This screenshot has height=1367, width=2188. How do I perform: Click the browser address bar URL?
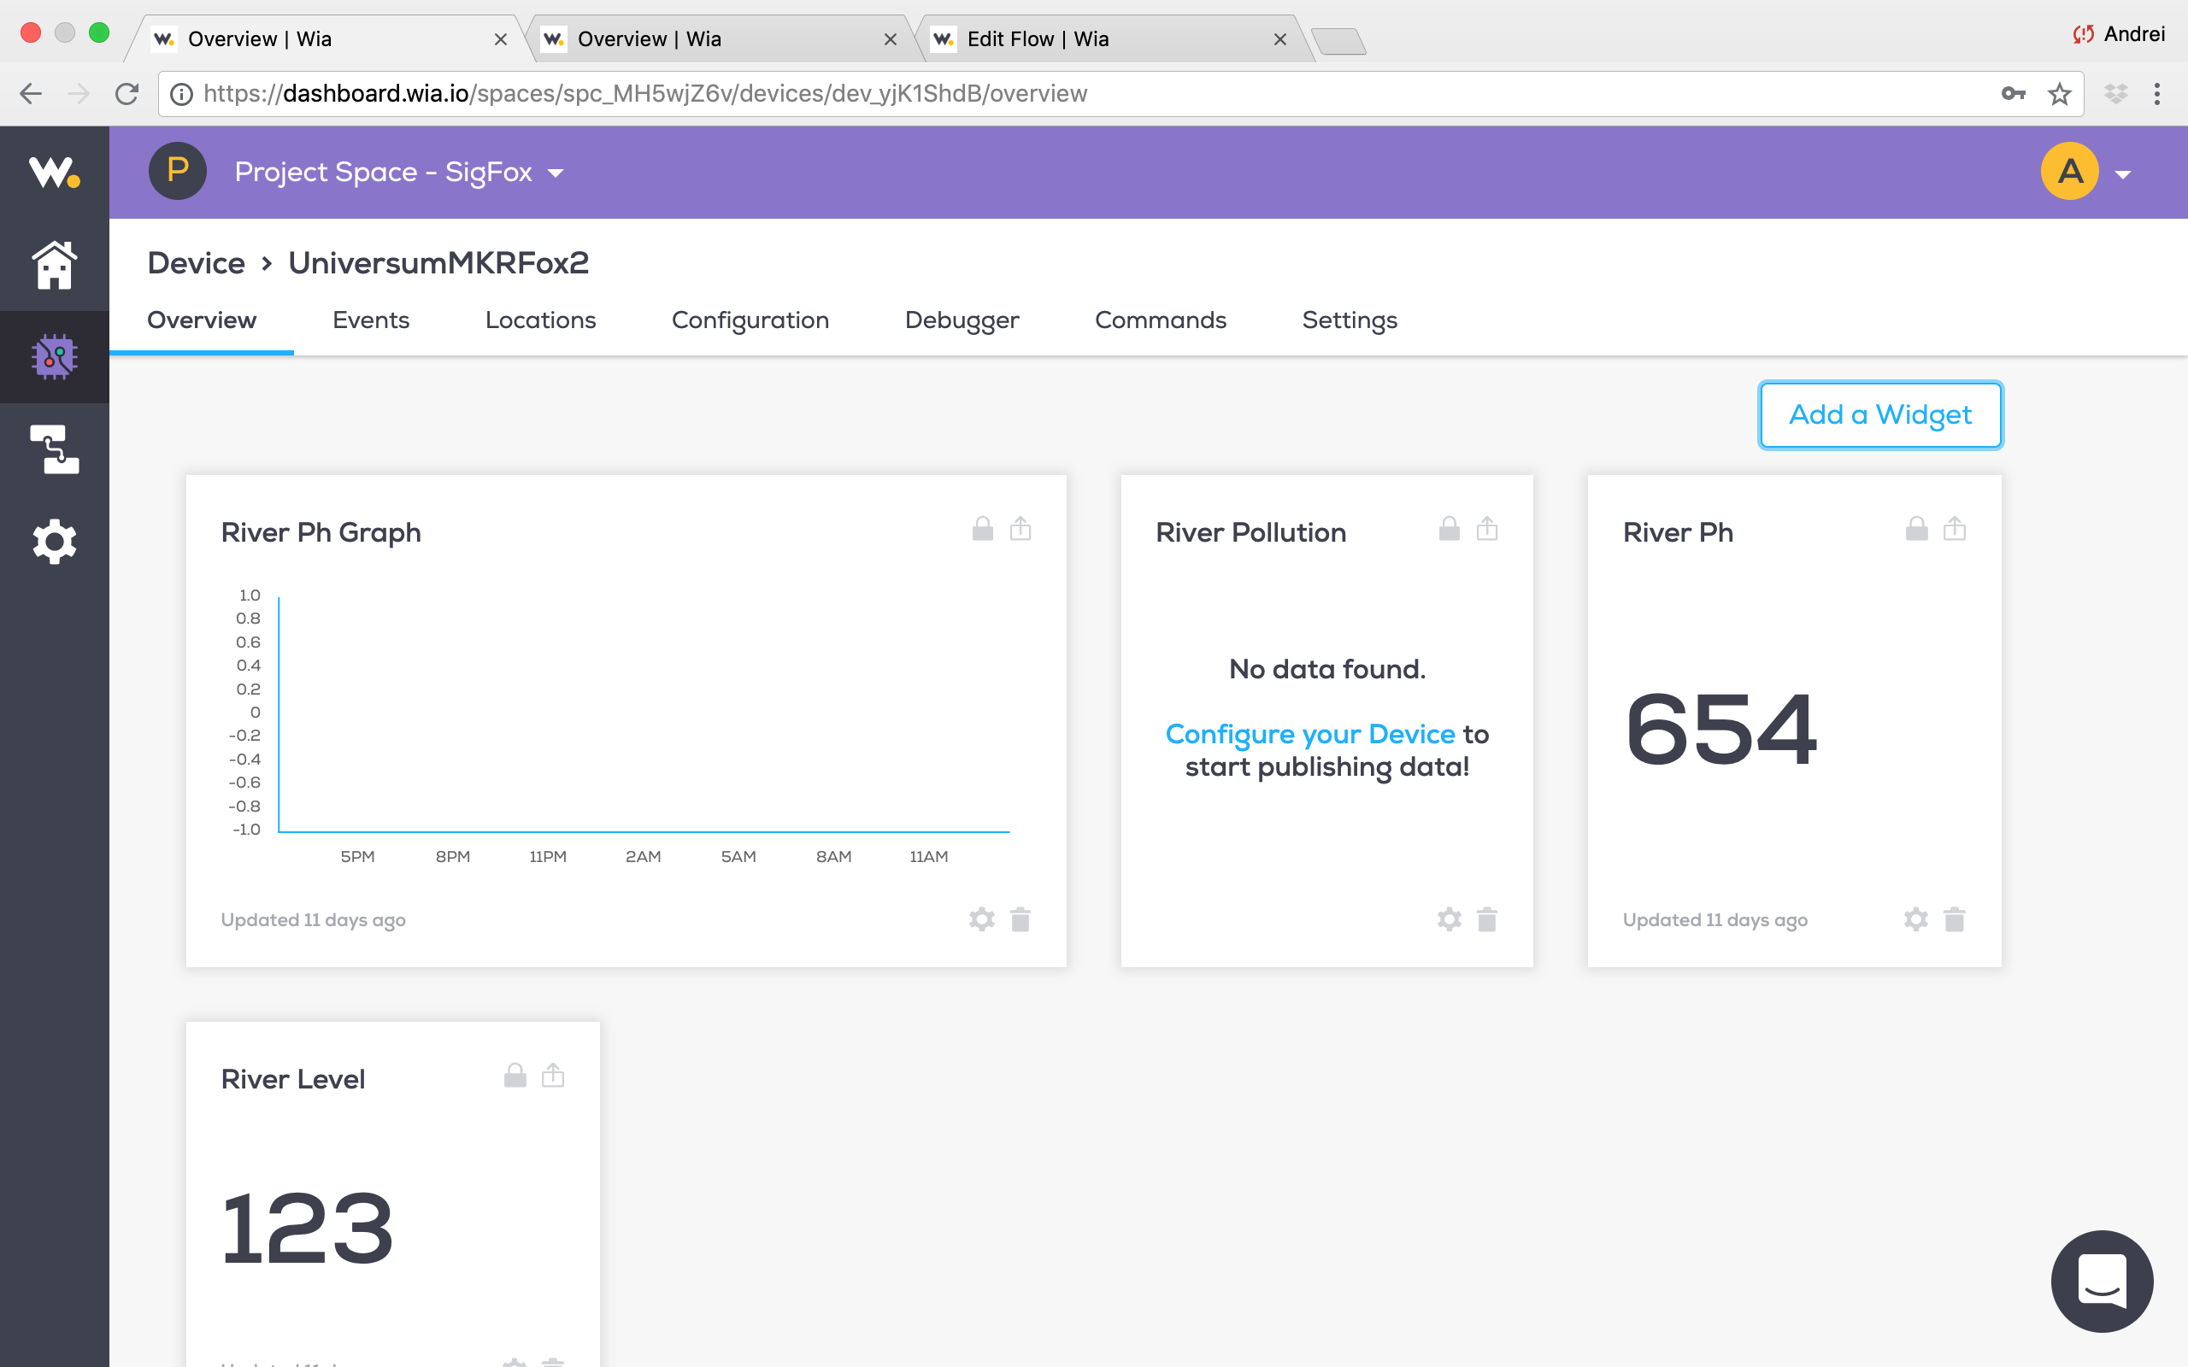pos(644,94)
